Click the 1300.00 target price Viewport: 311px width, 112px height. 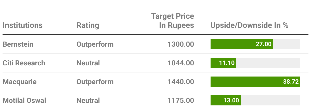(181, 44)
